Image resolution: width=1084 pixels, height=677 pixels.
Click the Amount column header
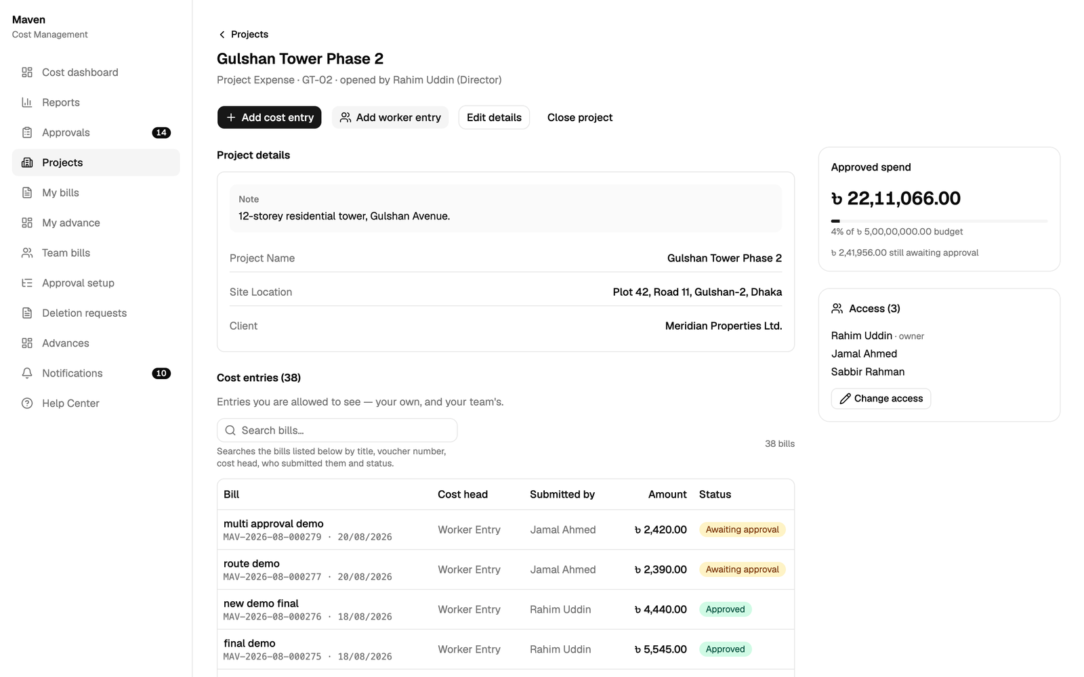click(x=667, y=494)
